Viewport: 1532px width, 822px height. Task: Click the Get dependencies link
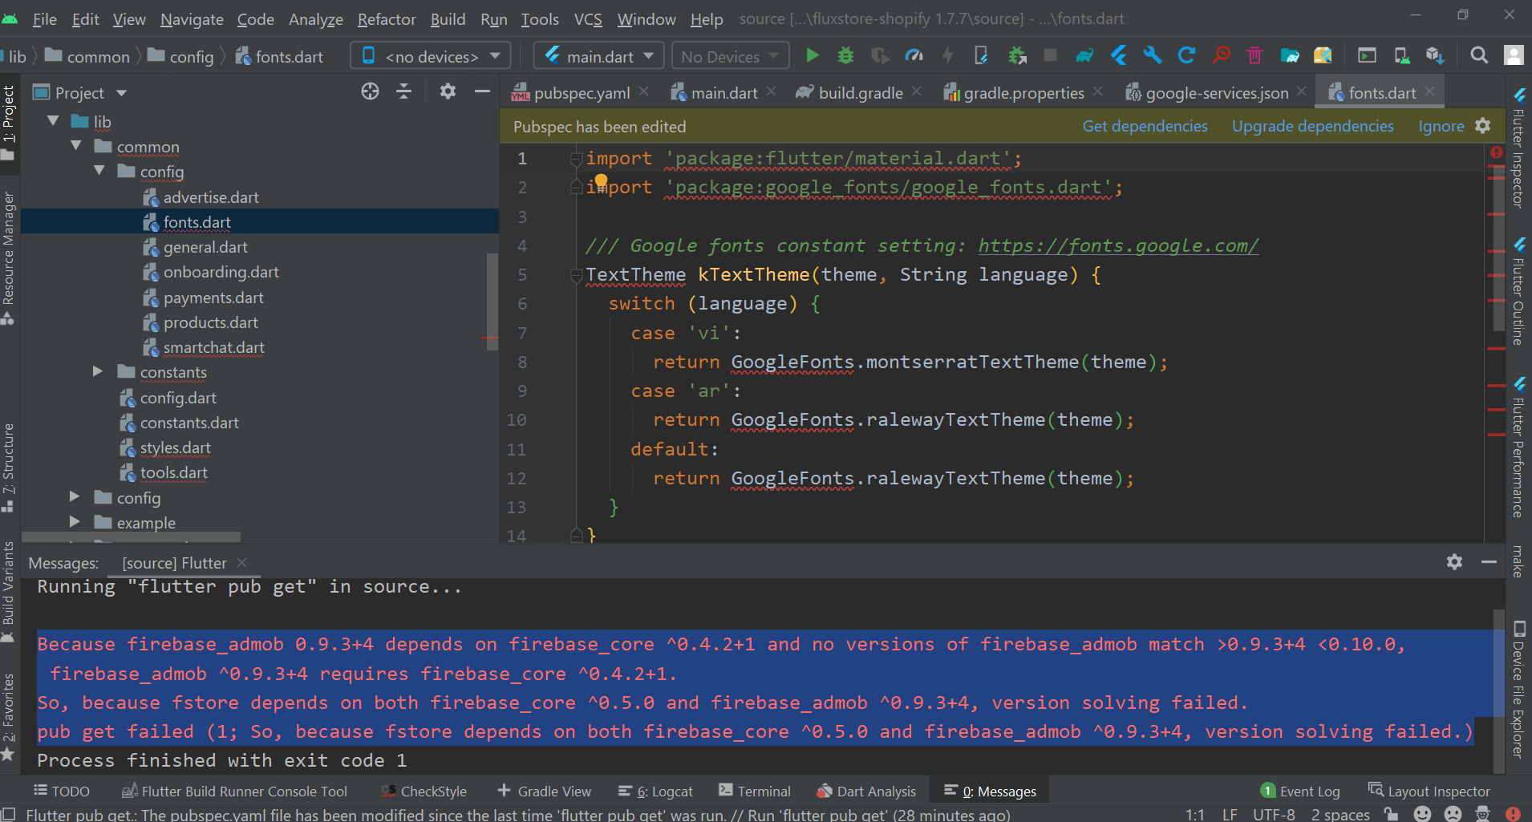click(1145, 127)
